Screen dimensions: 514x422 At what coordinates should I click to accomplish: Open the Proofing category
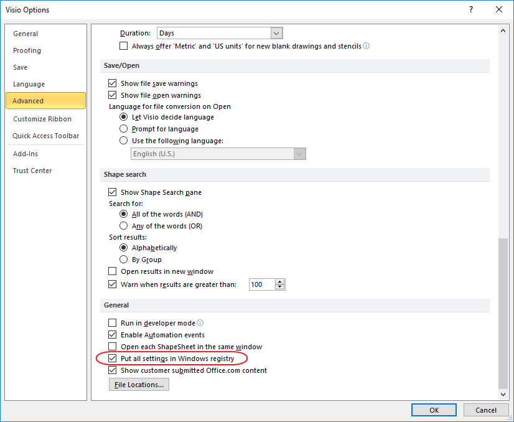[x=45, y=50]
